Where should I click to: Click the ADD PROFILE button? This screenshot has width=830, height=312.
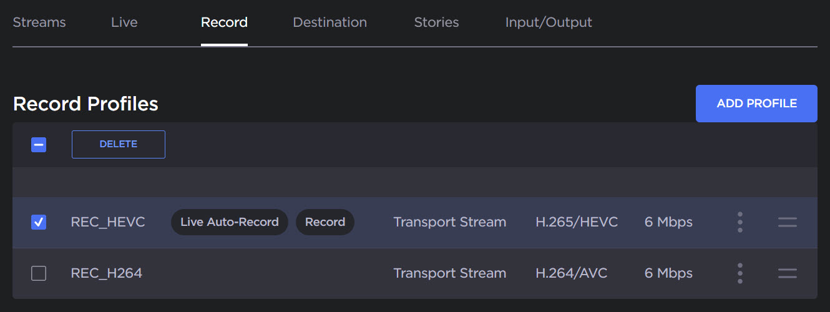(x=756, y=104)
